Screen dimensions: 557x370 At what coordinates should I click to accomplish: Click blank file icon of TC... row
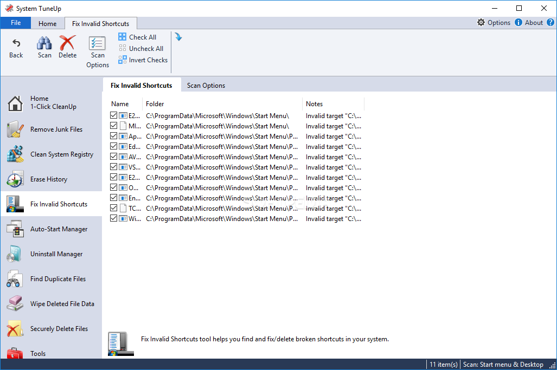[123, 208]
